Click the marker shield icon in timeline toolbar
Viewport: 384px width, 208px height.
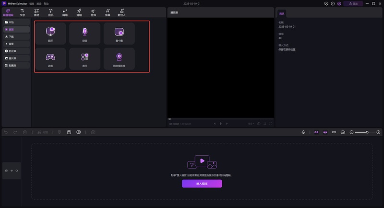(x=60, y=132)
